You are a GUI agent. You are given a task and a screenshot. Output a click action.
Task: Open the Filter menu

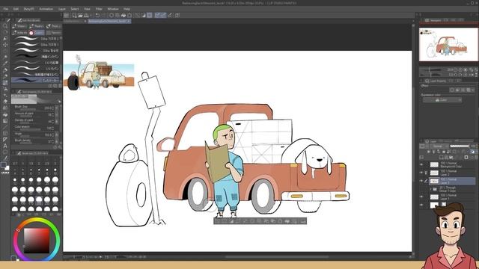coord(99,9)
